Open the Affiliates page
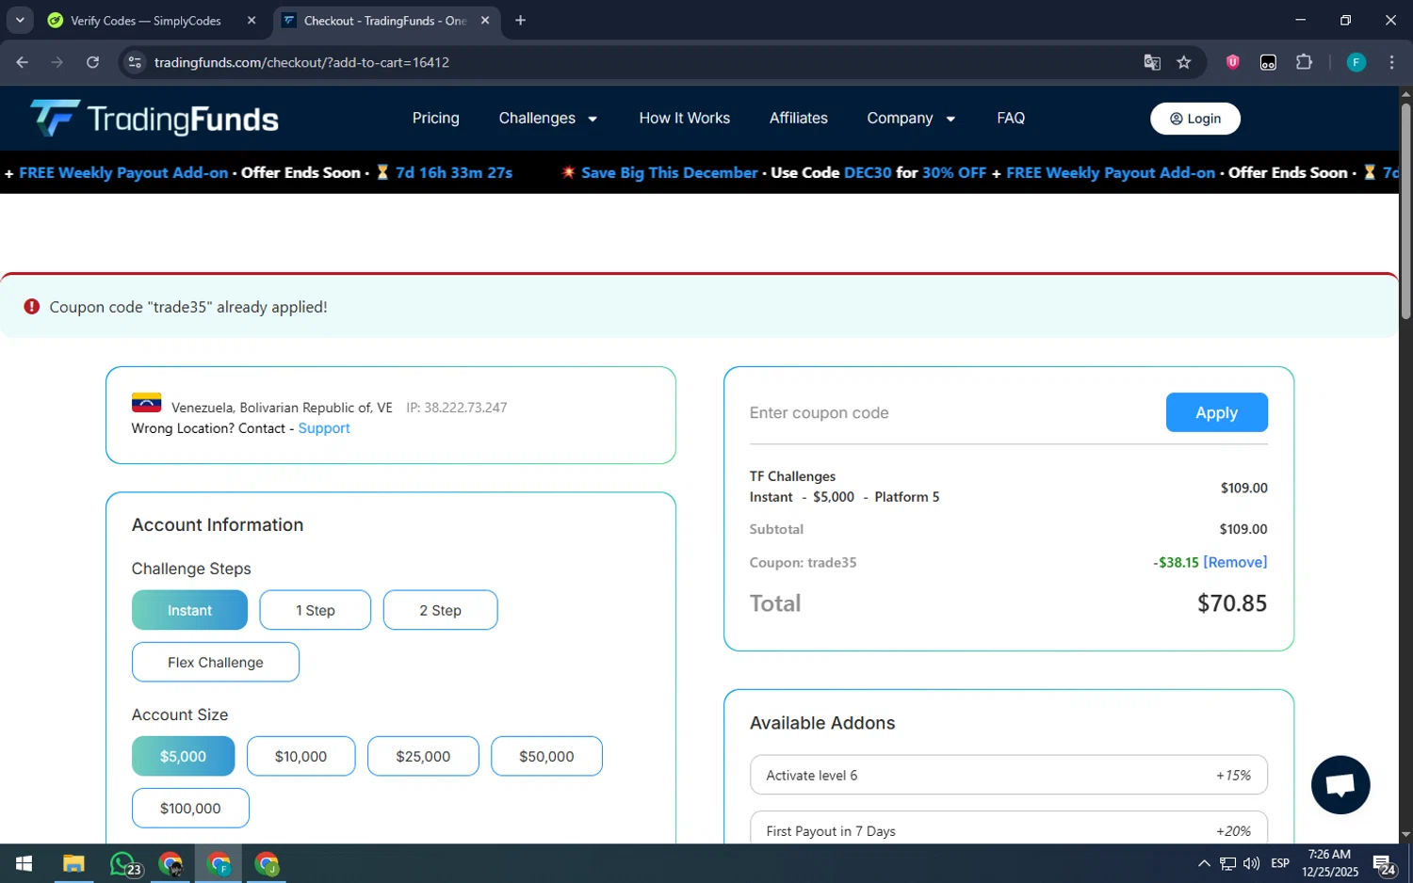The width and height of the screenshot is (1413, 883). pos(798,118)
